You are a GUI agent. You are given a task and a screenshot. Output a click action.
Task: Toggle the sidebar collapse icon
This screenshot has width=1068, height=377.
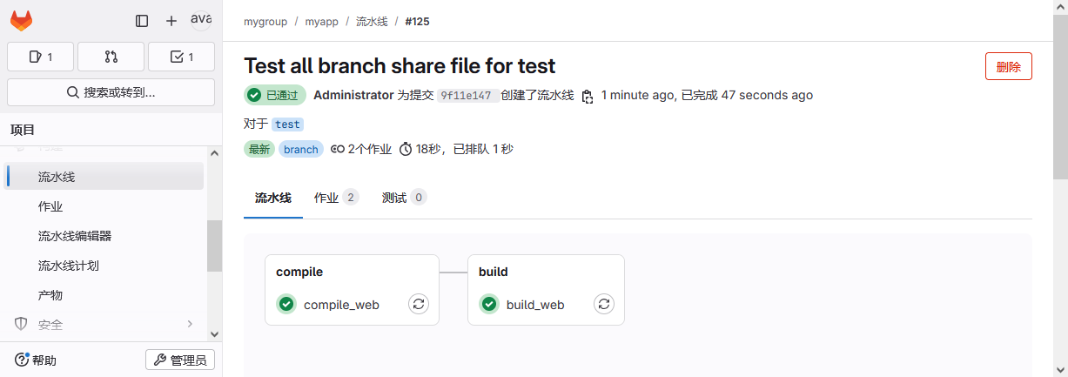pyautogui.click(x=142, y=21)
